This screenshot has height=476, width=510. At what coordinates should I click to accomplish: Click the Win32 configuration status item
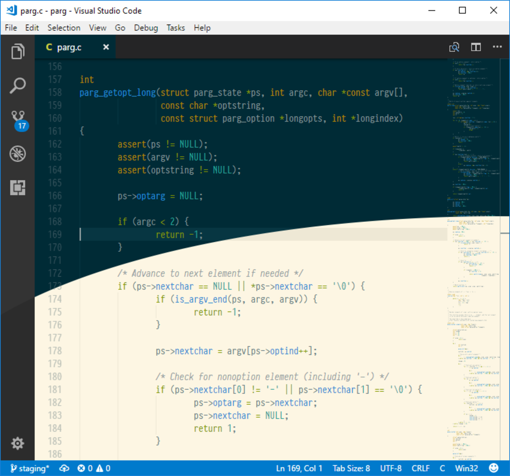[466, 468]
